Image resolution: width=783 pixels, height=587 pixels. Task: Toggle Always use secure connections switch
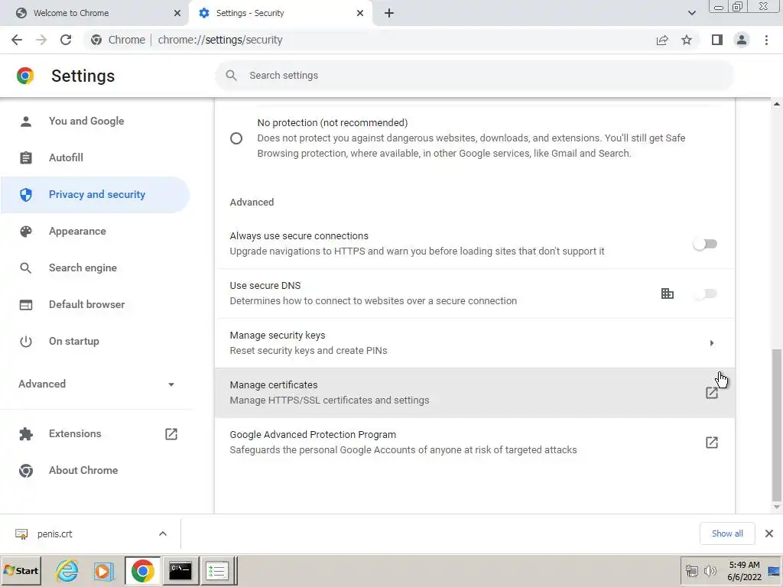pyautogui.click(x=705, y=244)
